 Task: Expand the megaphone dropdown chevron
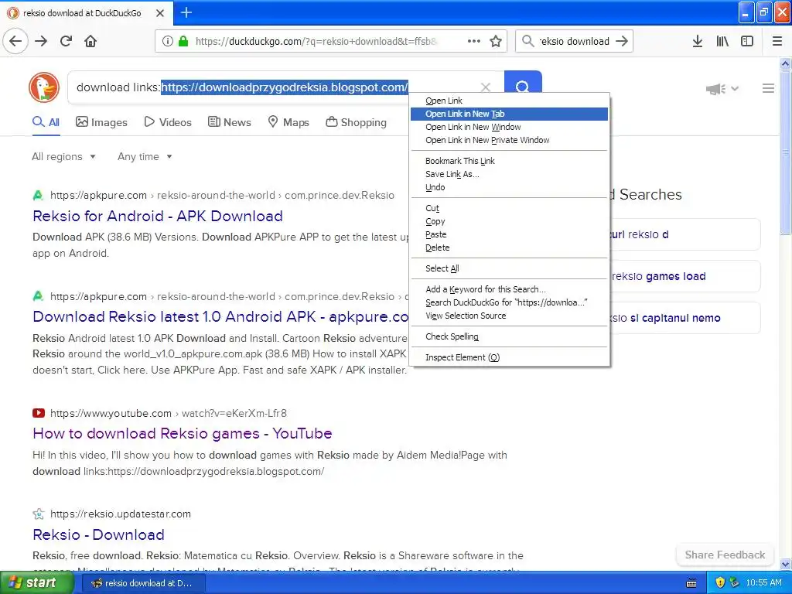click(x=735, y=89)
